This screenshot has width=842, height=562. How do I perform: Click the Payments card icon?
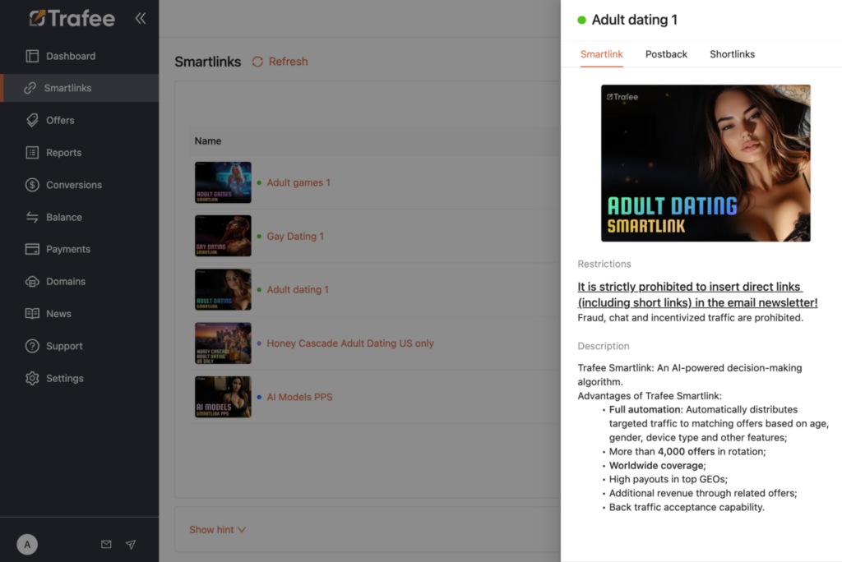[32, 249]
